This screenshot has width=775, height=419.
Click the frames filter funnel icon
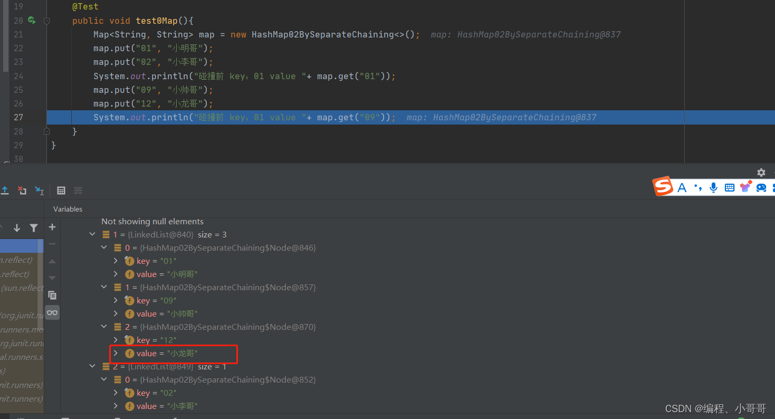tap(34, 228)
